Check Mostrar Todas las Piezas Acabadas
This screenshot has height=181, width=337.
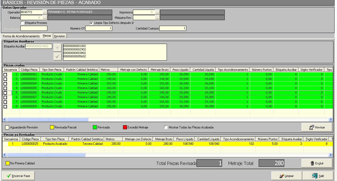point(166,127)
